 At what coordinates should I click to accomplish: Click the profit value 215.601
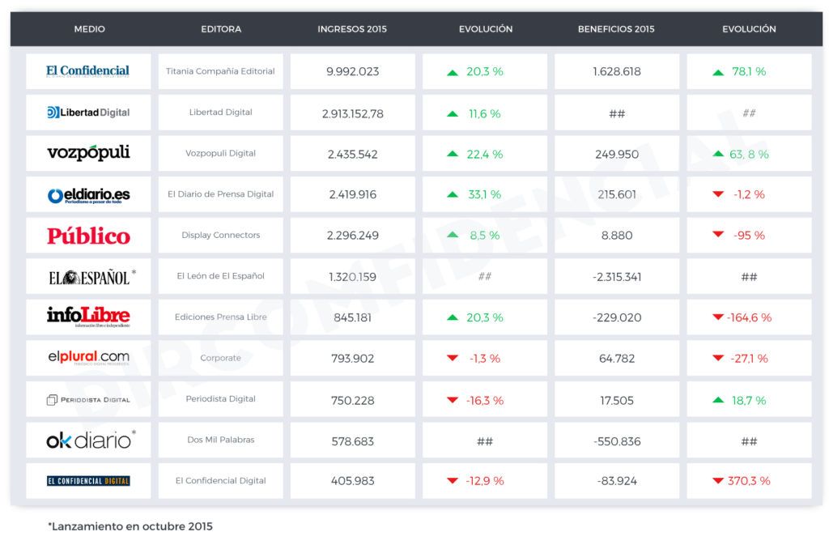point(617,194)
